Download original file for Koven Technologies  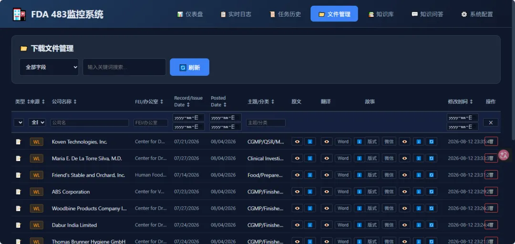coord(310,142)
